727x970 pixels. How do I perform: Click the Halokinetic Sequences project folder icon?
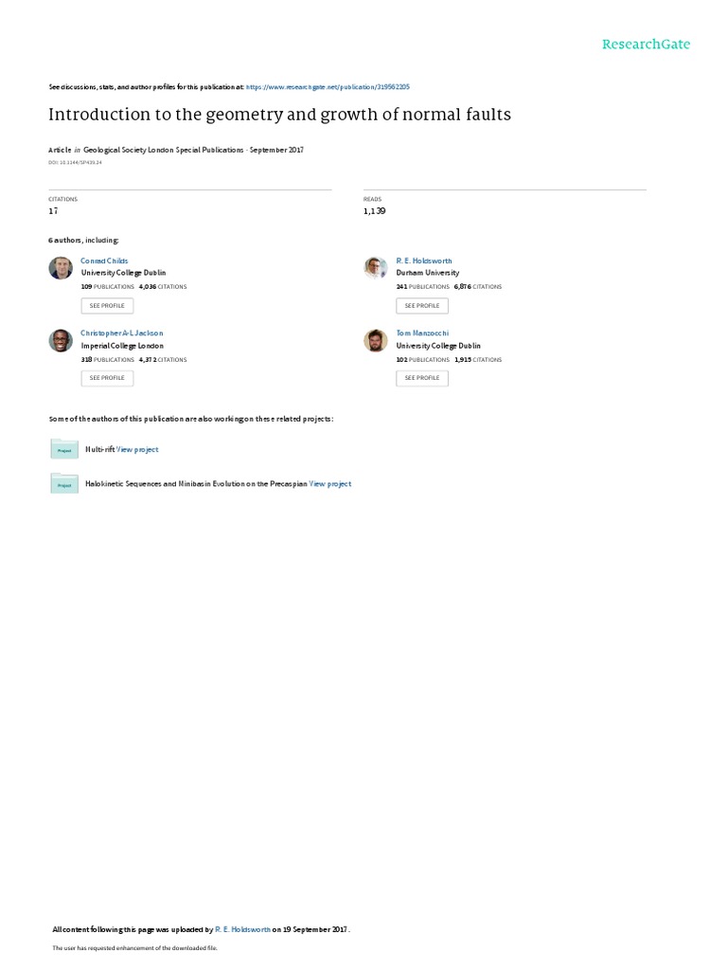pyautogui.click(x=64, y=484)
